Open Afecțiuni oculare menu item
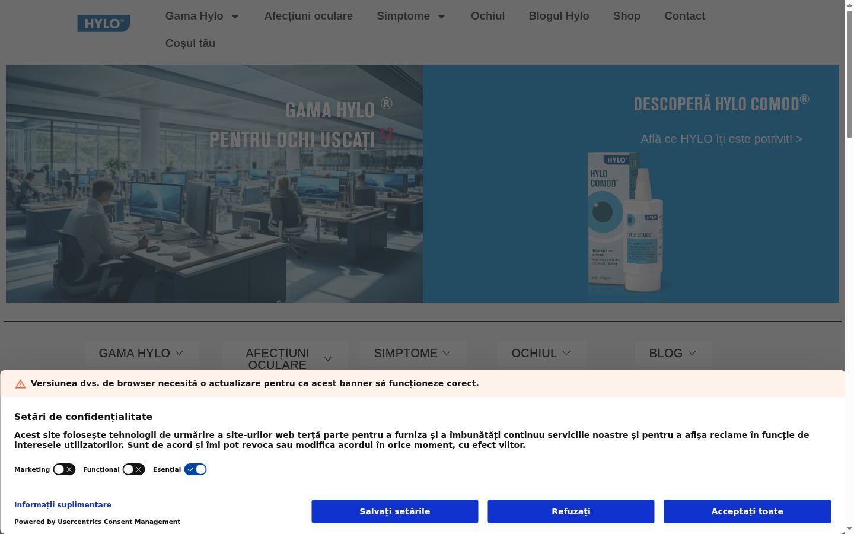Screen dimensions: 854x534 click(308, 16)
